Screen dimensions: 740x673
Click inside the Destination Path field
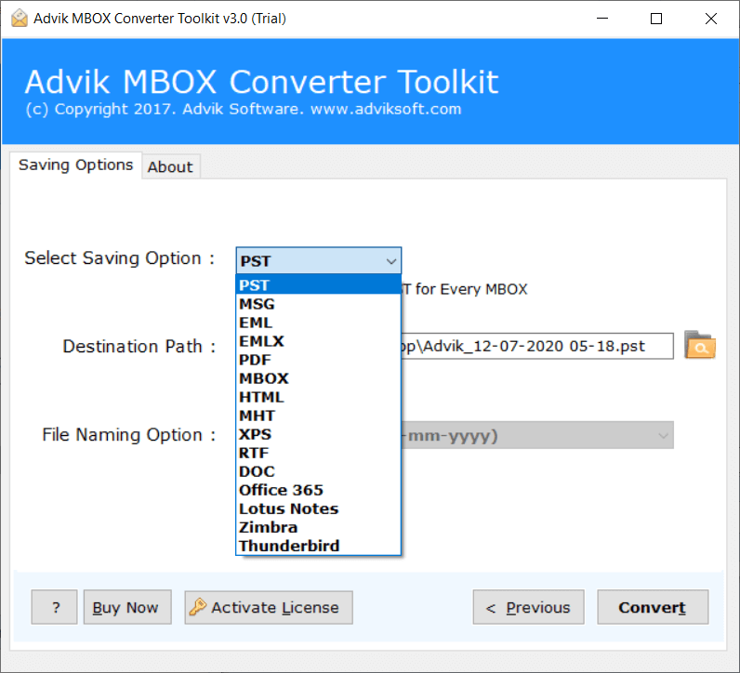[x=537, y=346]
